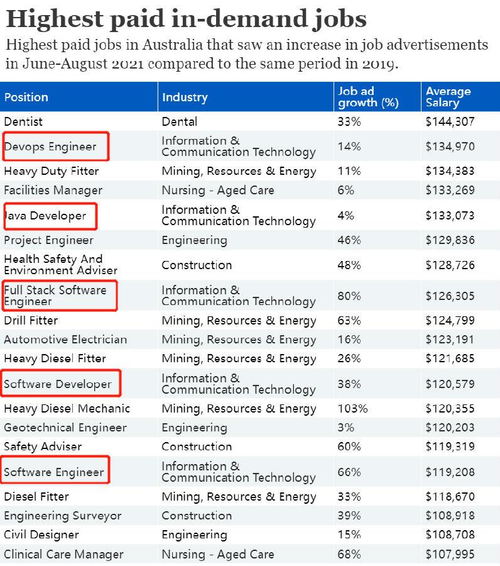Click the $144,307 salary value
The height and width of the screenshot is (566, 500).
pyautogui.click(x=450, y=121)
